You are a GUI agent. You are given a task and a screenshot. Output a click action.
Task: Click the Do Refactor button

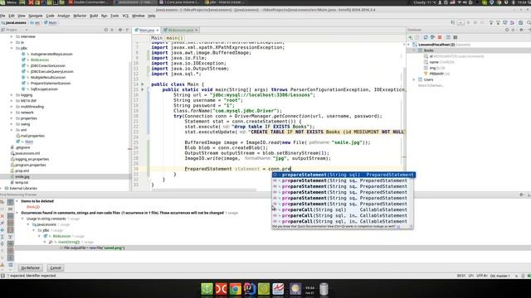[x=30, y=268]
